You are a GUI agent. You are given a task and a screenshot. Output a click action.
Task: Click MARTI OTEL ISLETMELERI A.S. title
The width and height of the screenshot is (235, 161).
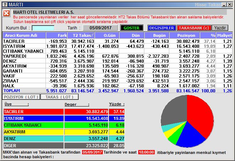point(43,12)
